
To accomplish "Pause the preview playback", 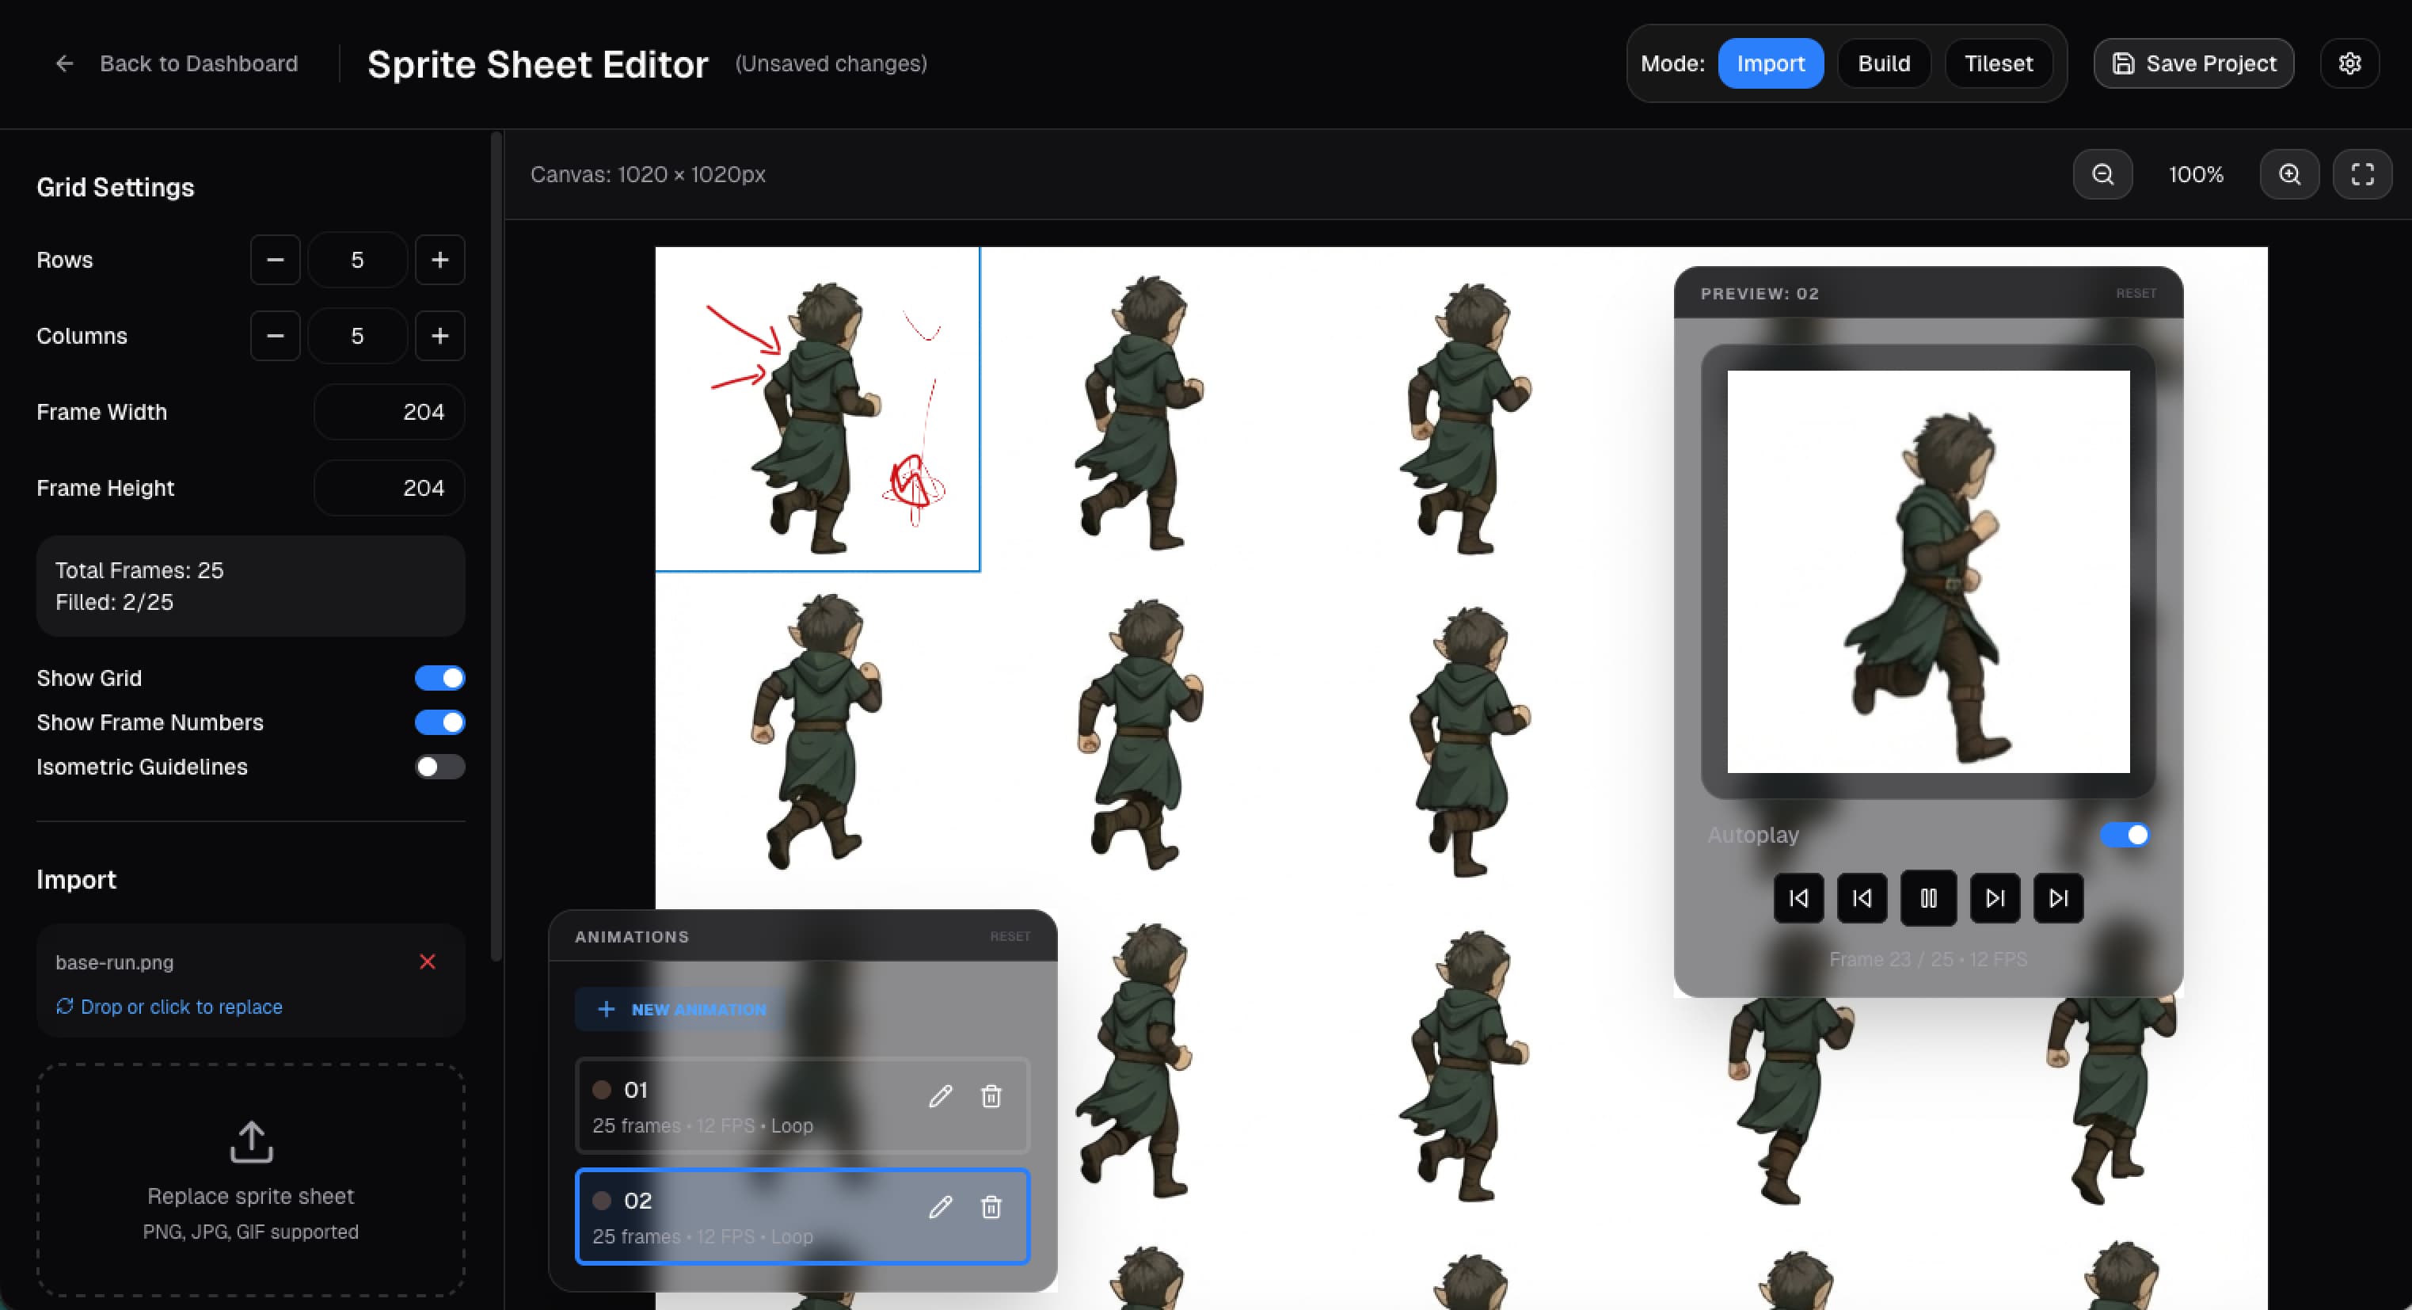I will click(1928, 897).
